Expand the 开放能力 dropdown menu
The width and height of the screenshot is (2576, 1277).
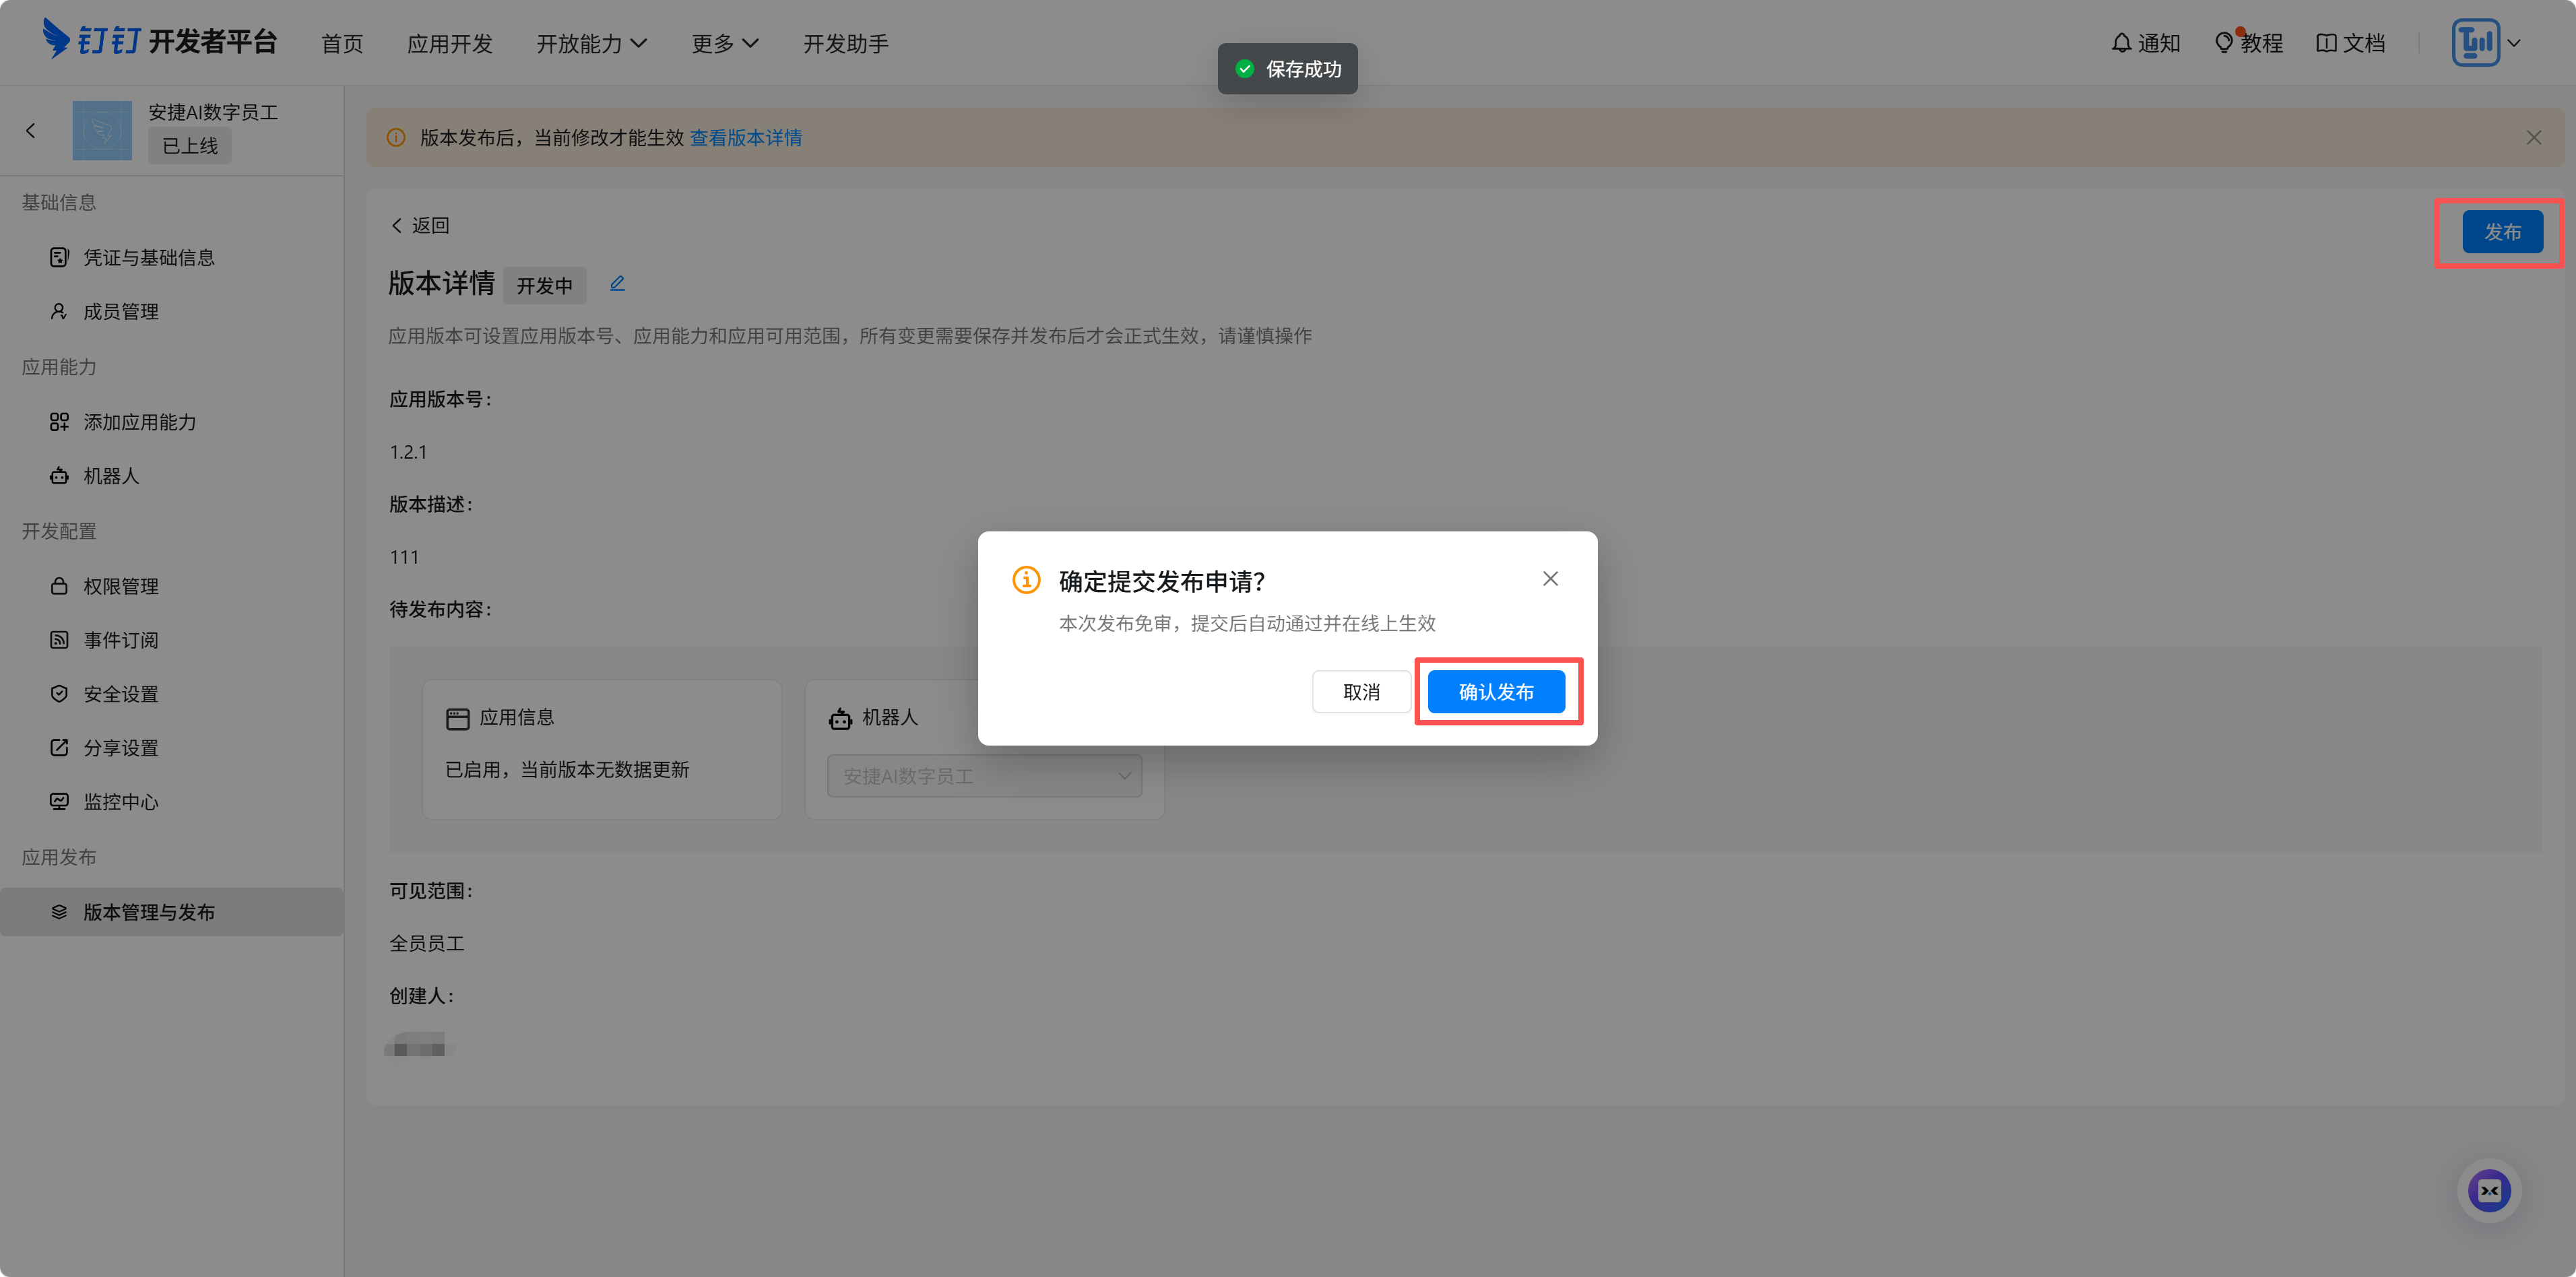pos(592,43)
